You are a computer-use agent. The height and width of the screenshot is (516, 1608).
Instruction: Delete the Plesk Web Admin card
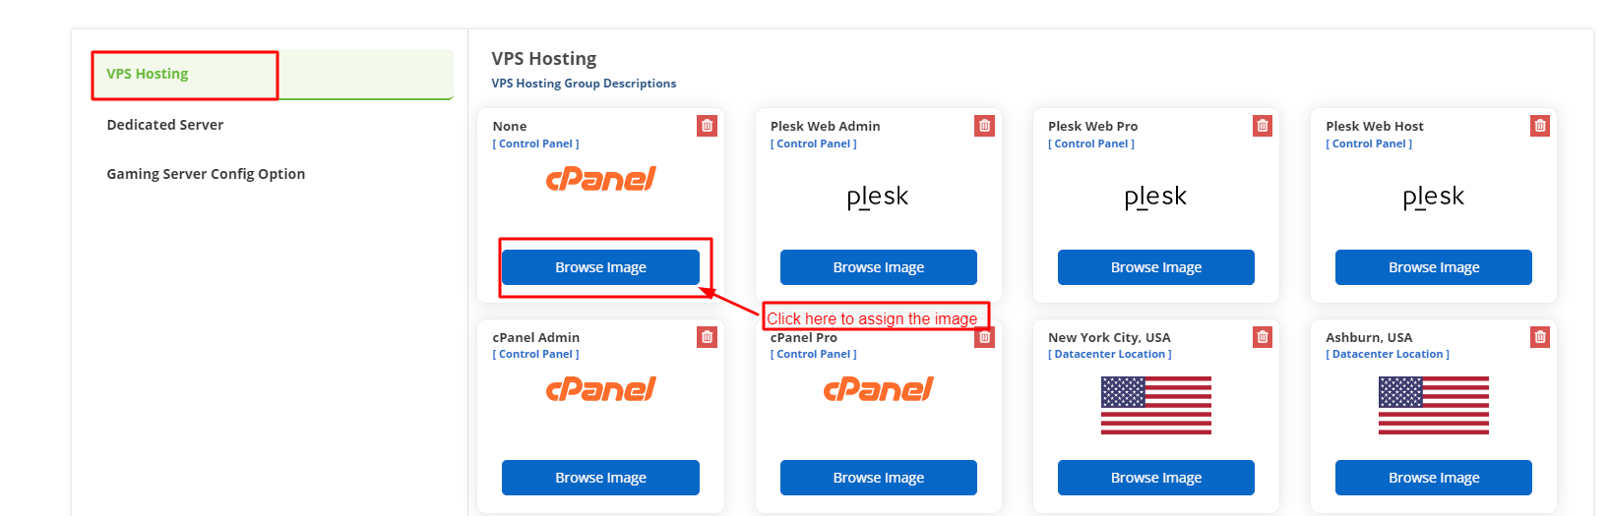[x=984, y=126]
